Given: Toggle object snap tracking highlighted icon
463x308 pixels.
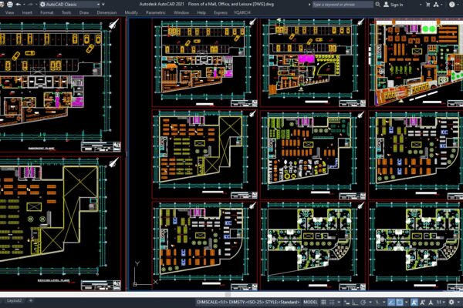Looking at the screenshot, I should [x=391, y=302].
